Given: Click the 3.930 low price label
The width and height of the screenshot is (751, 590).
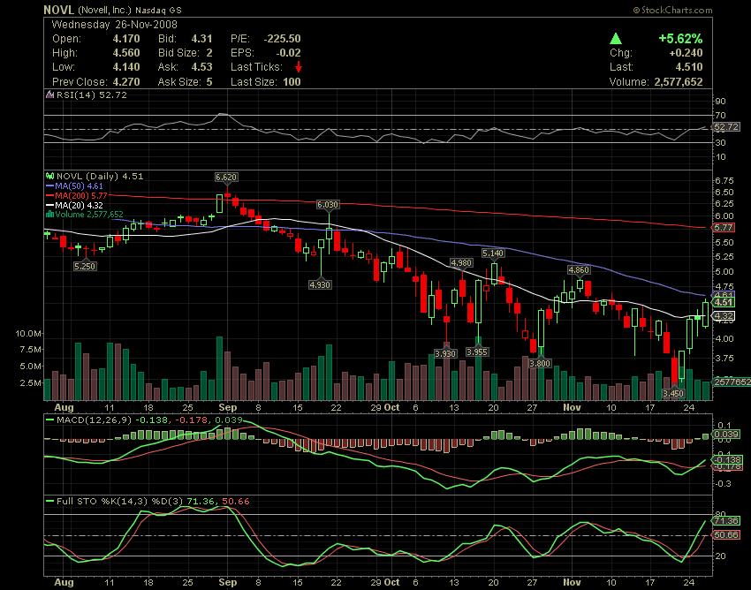Looking at the screenshot, I should (x=445, y=353).
